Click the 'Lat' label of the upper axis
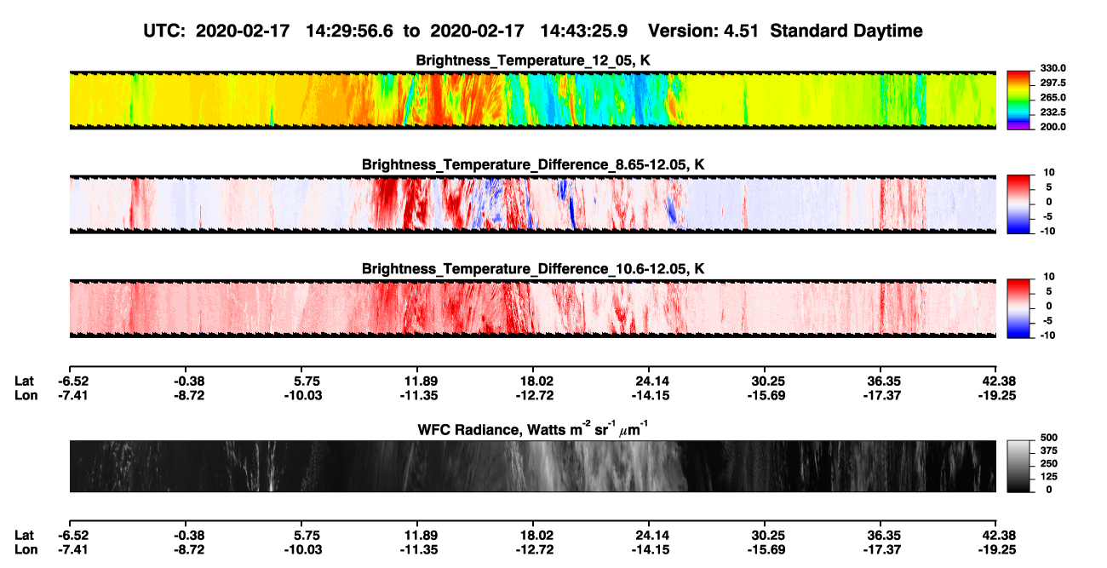The height and width of the screenshot is (568, 1107). tap(24, 381)
